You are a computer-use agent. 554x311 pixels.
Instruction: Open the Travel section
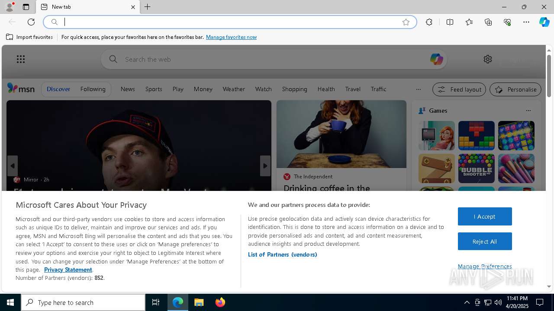tap(353, 89)
